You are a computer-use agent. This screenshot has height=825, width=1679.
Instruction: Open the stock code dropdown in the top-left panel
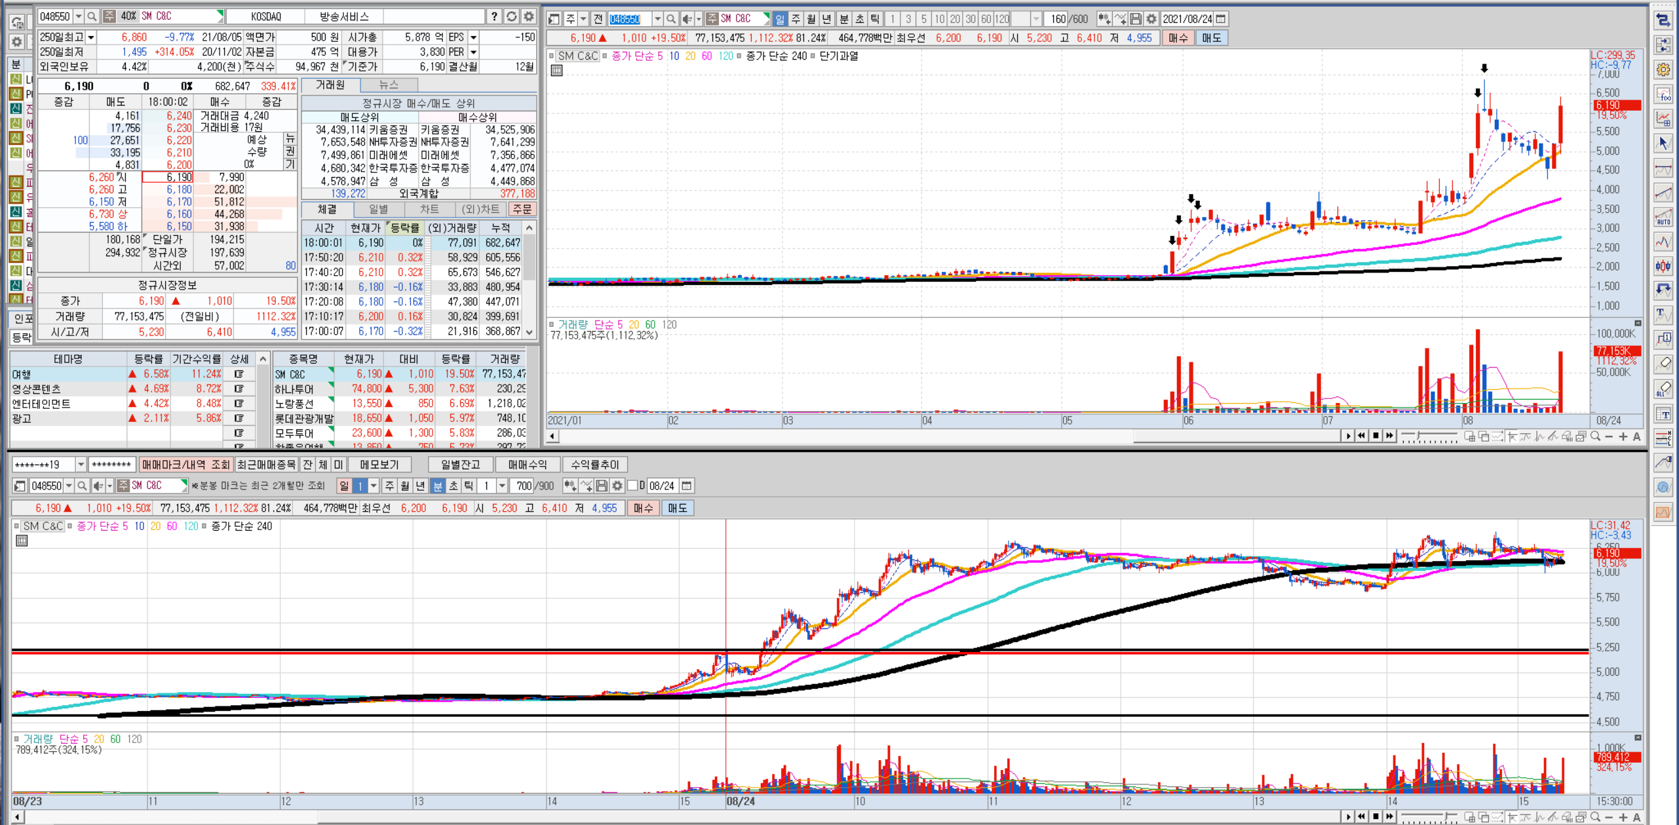(79, 16)
